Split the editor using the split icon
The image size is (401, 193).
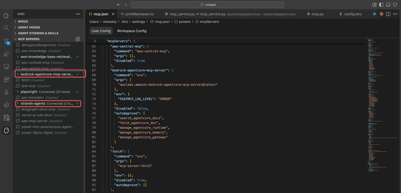click(x=388, y=14)
